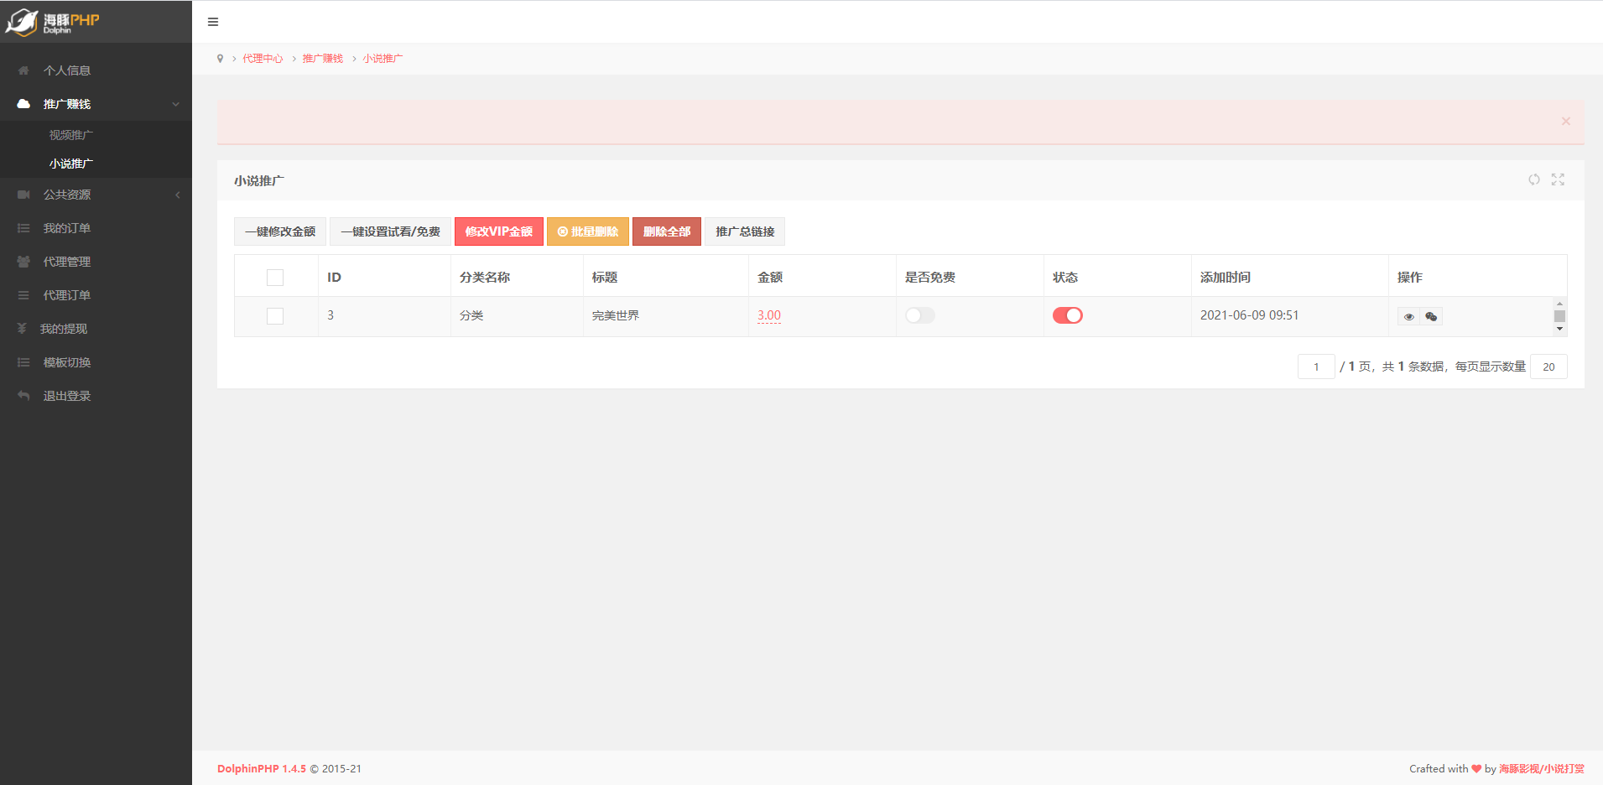Select the checkbox for row ID 3
This screenshot has width=1603, height=785.
click(x=275, y=316)
